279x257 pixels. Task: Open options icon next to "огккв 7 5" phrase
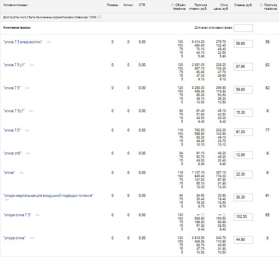pos(27,88)
